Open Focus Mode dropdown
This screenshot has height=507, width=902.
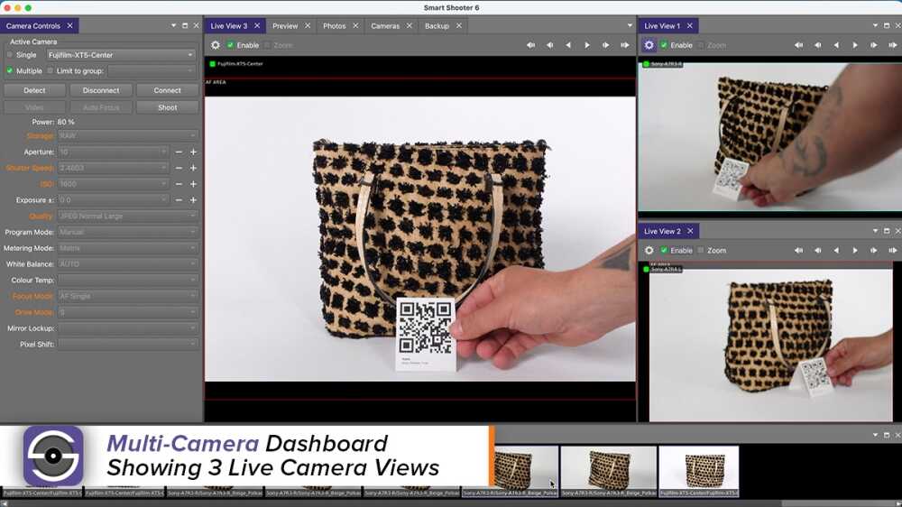[127, 296]
